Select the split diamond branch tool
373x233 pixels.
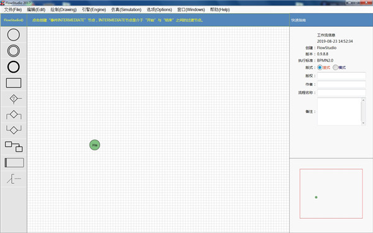point(14,114)
